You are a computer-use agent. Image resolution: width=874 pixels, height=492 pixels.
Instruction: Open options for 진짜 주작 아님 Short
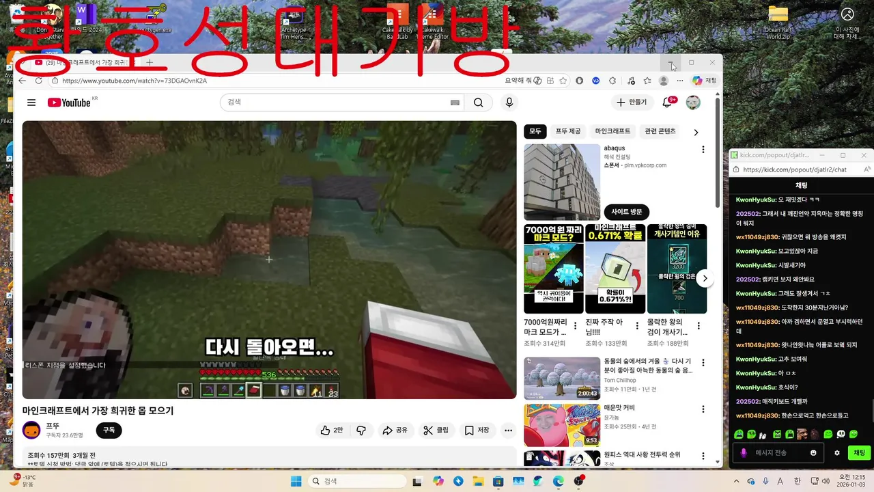pos(636,325)
